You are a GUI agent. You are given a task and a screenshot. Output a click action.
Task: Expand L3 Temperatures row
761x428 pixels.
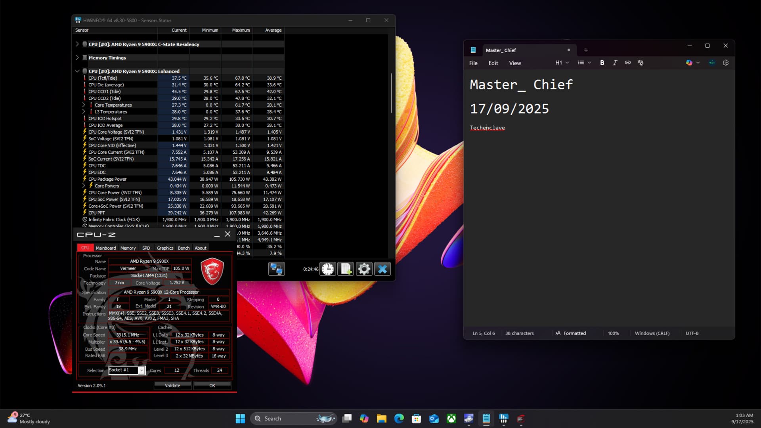(x=84, y=112)
